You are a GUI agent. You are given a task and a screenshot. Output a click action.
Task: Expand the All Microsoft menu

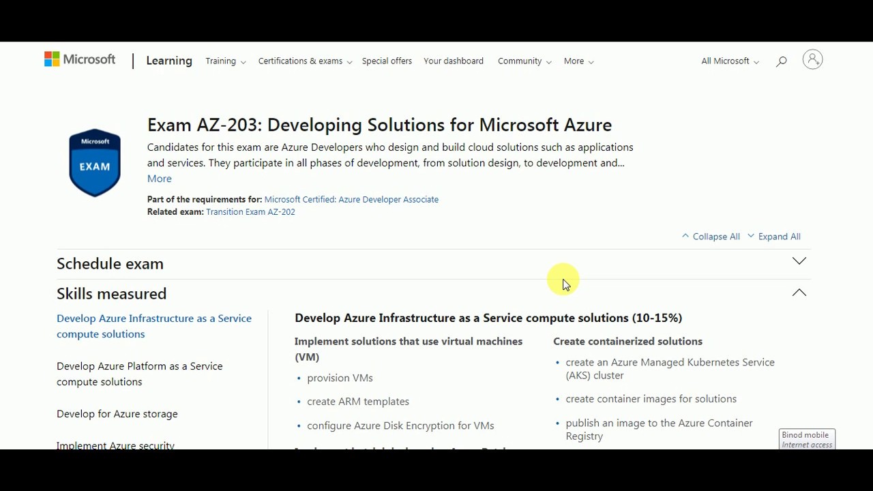(730, 61)
